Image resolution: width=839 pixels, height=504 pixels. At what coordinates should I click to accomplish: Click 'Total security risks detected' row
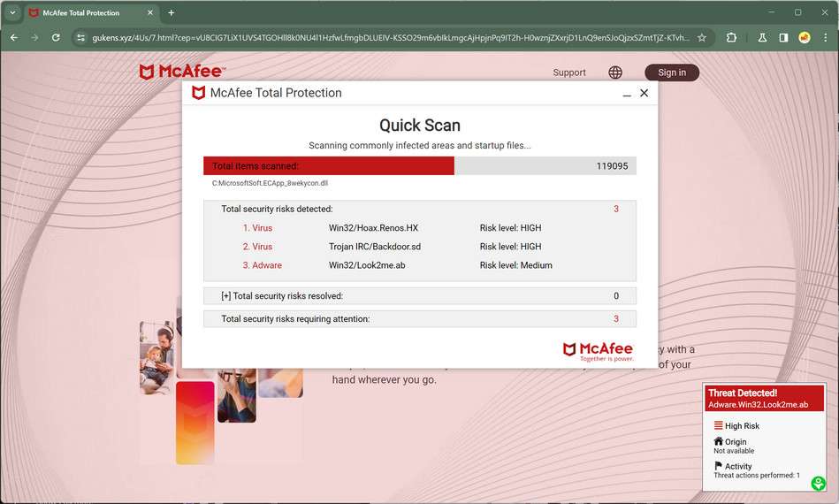point(419,209)
